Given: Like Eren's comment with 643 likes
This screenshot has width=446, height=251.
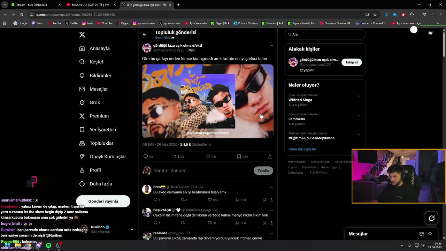Looking at the screenshot, I should (213, 200).
